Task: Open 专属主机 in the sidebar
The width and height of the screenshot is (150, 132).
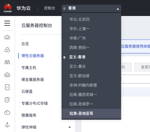Action: click(29, 68)
